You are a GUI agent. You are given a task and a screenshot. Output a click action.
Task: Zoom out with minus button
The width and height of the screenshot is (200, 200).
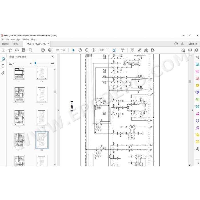click(x=87, y=50)
